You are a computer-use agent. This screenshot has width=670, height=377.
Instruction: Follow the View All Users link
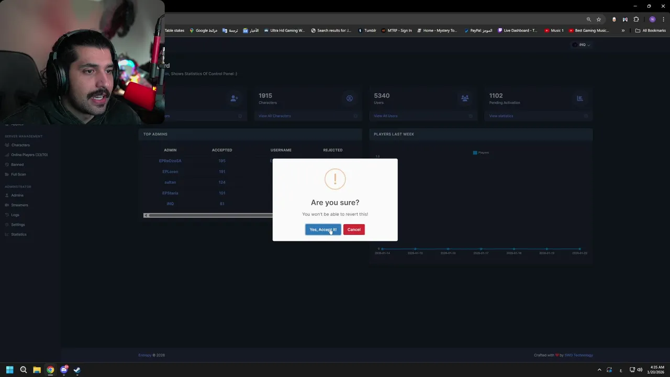coord(386,116)
